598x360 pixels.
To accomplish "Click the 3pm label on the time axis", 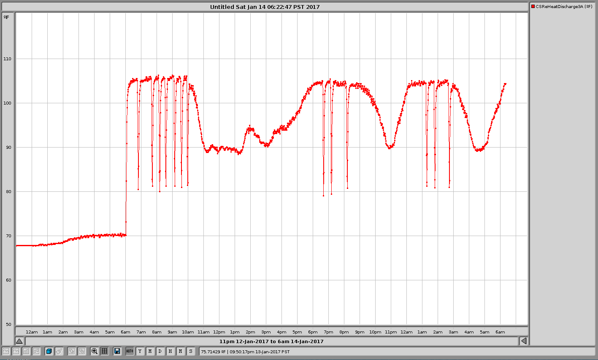I will [266, 332].
